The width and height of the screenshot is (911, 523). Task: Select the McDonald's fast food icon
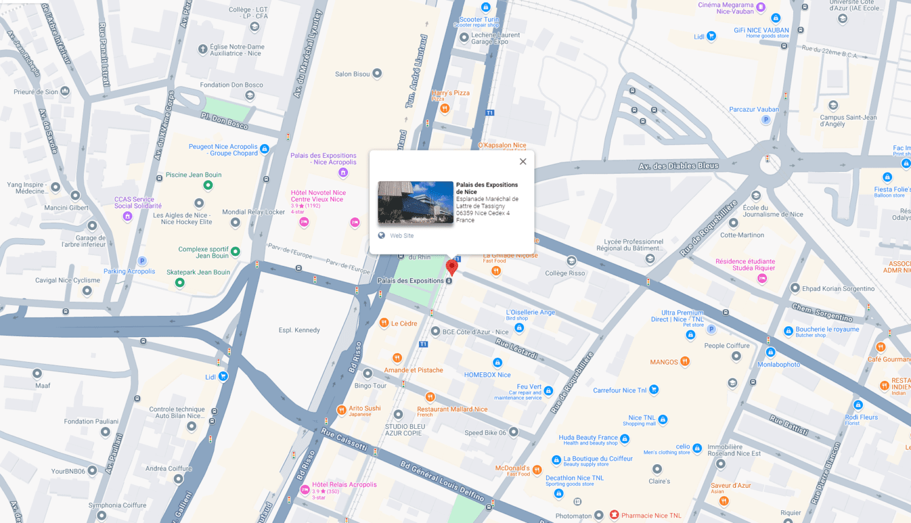(537, 470)
